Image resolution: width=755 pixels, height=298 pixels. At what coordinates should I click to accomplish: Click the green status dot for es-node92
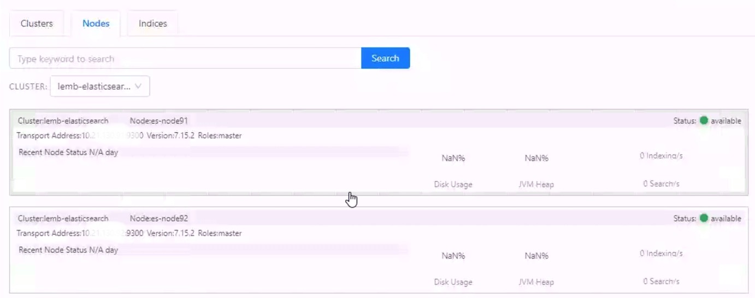click(x=704, y=218)
